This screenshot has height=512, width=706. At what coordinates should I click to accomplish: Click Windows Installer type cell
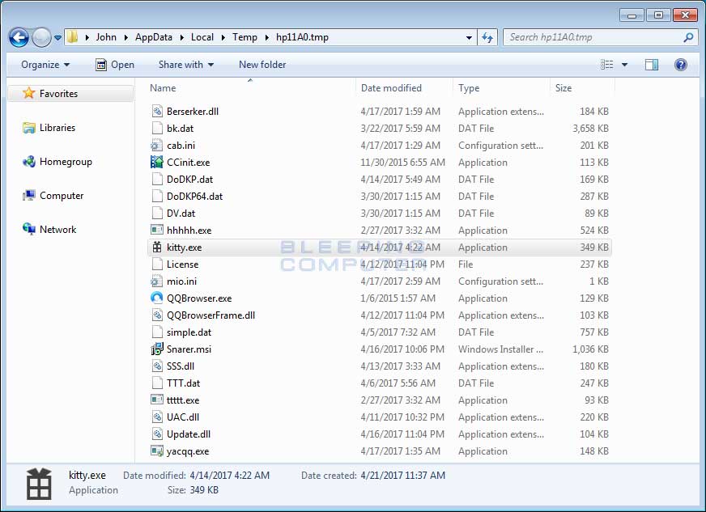click(500, 349)
